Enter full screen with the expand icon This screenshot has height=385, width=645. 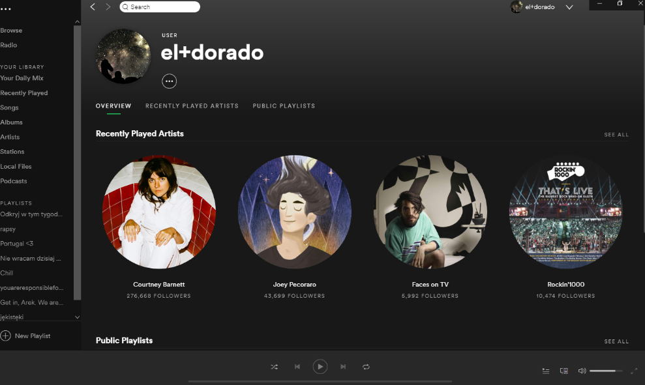coord(633,371)
